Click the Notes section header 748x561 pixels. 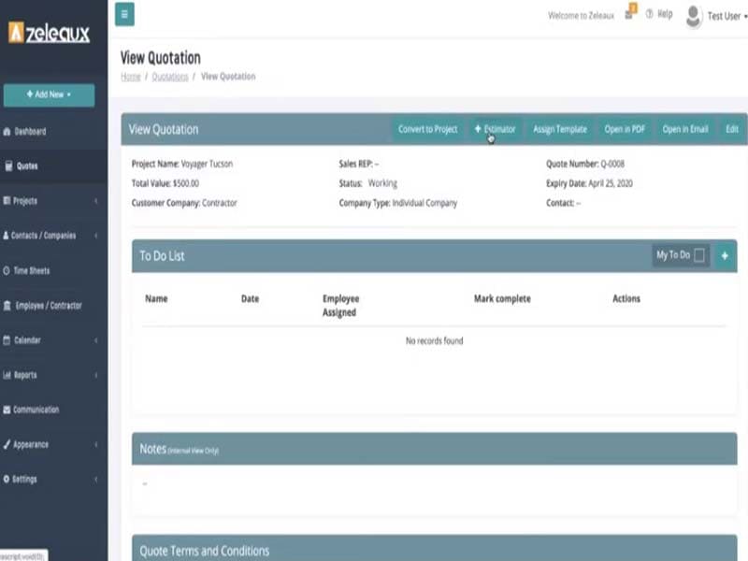click(x=434, y=449)
